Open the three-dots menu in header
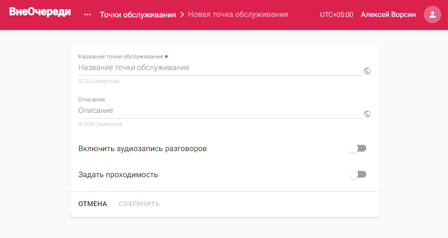This screenshot has height=238, width=448. [x=87, y=14]
